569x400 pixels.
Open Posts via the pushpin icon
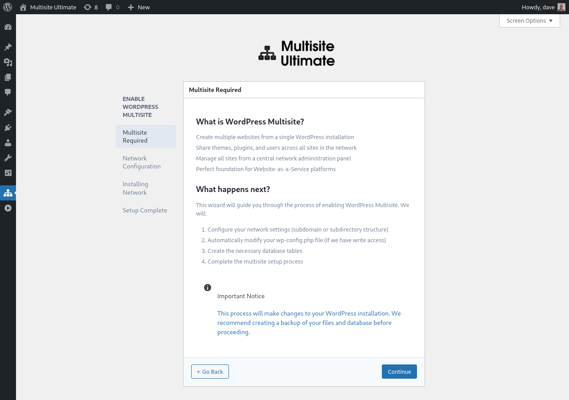[x=8, y=47]
